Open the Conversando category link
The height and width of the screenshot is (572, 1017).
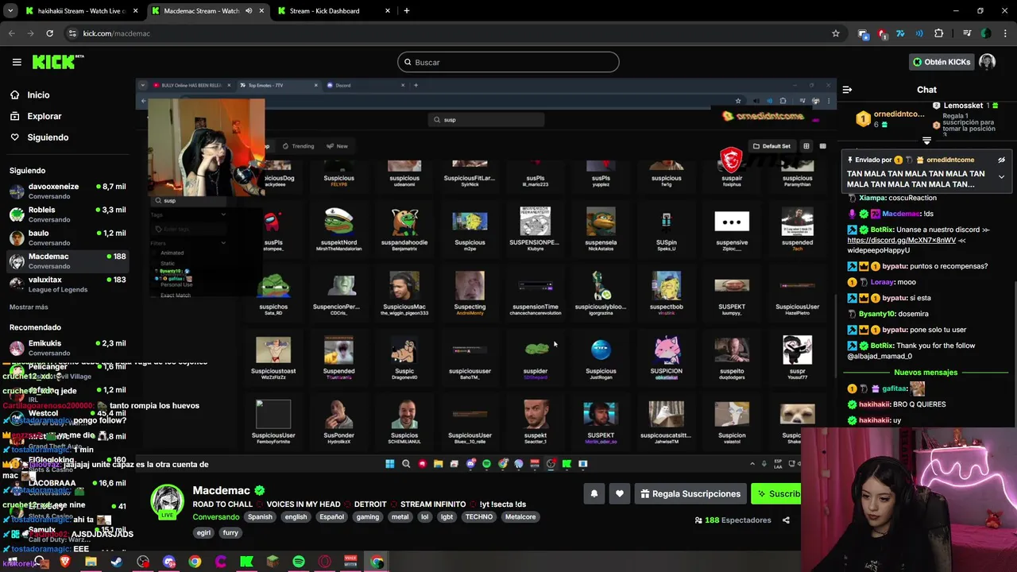click(216, 516)
